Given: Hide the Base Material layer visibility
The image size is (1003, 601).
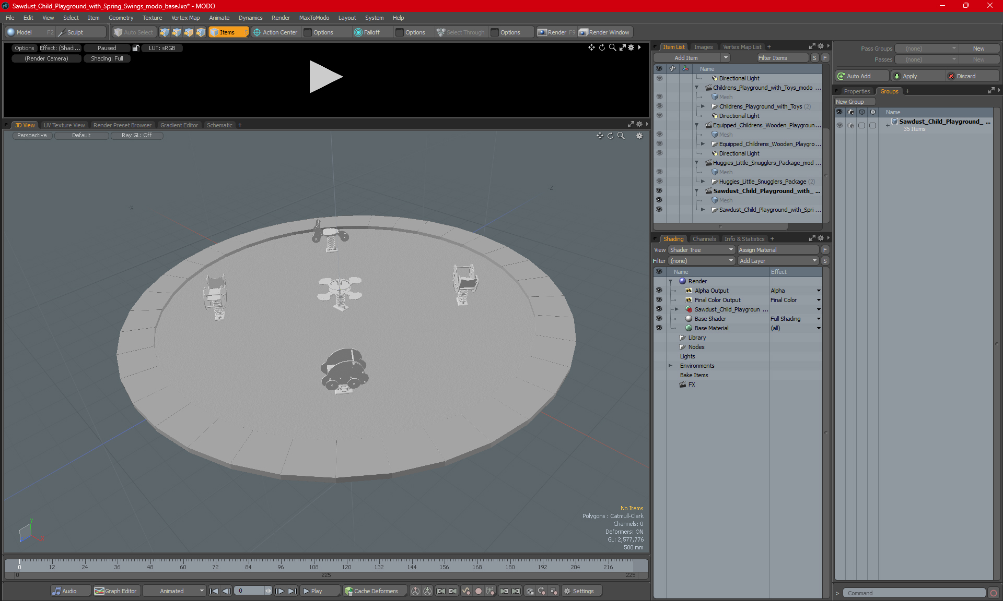Looking at the screenshot, I should 659,328.
